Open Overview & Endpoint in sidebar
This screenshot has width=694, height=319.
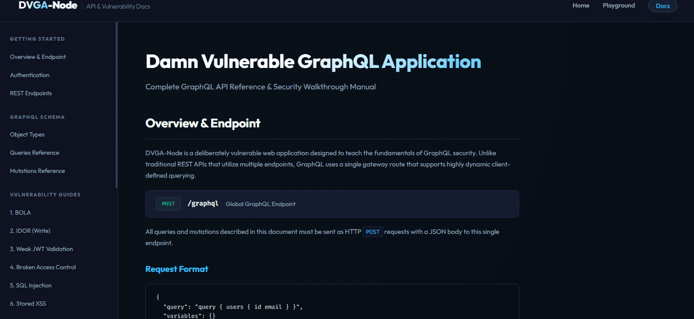click(38, 57)
